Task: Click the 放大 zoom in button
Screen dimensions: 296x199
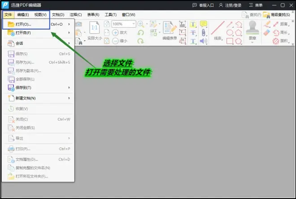Action: pyautogui.click(x=119, y=32)
